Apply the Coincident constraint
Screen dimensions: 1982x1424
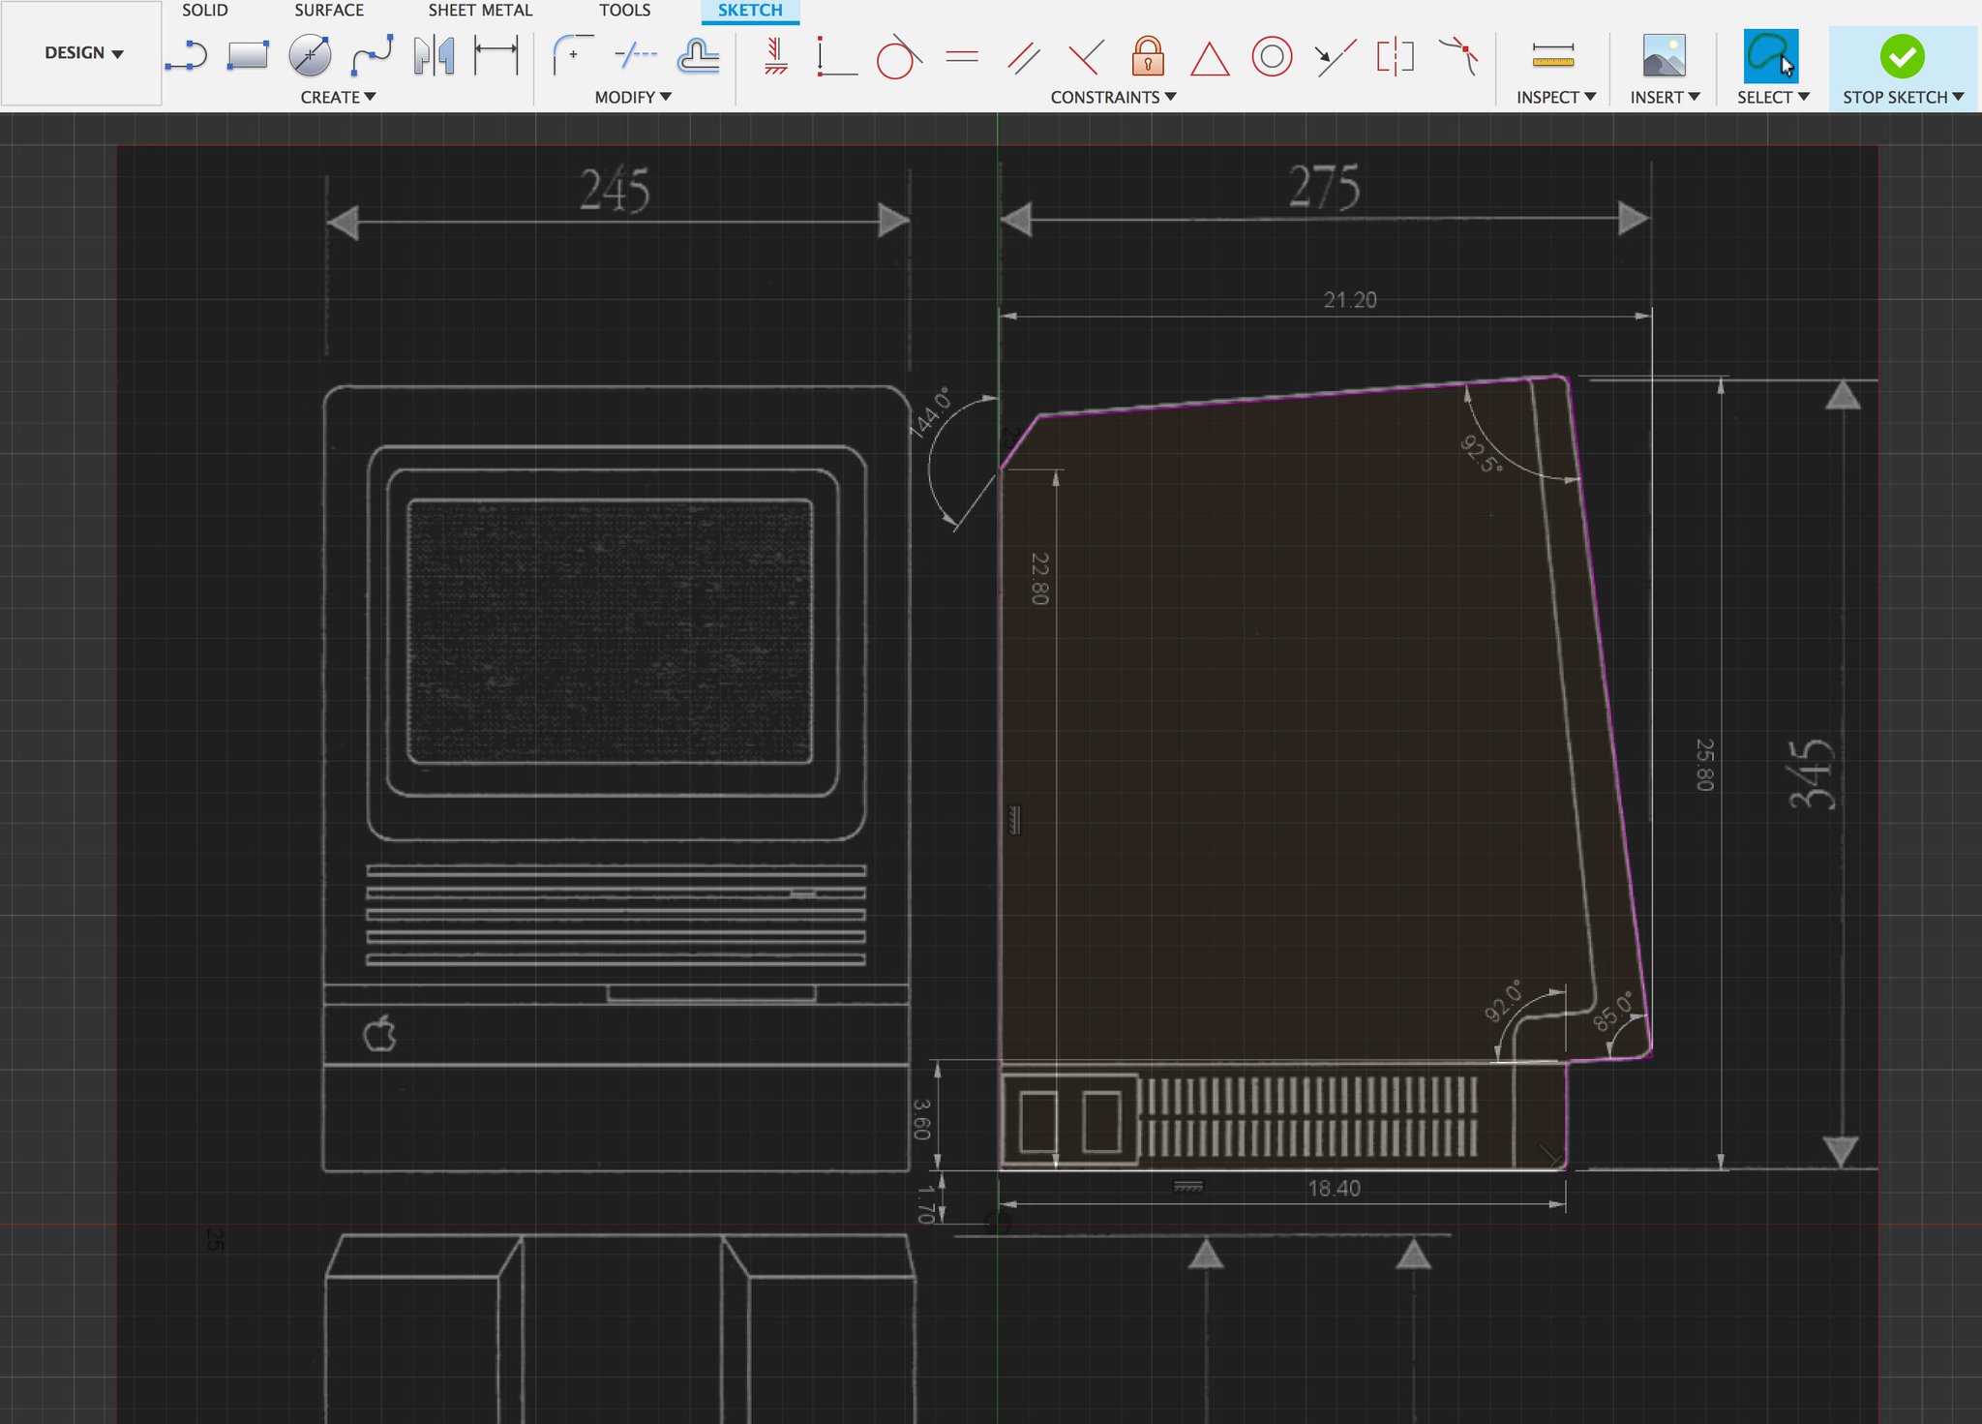(837, 56)
